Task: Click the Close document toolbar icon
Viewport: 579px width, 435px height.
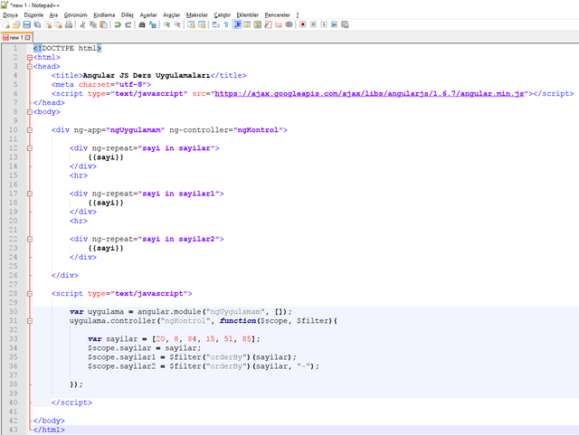Action: tap(48, 24)
